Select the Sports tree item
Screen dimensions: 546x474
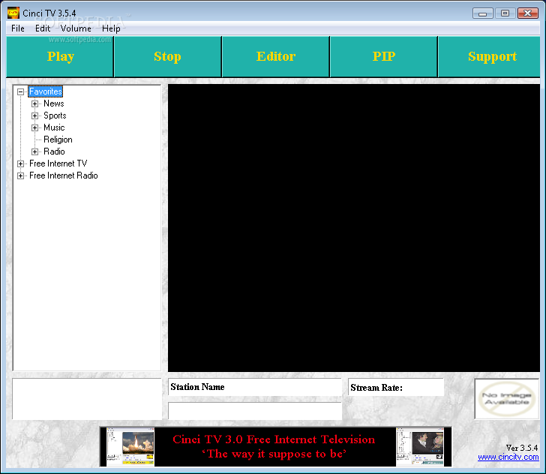(55, 115)
